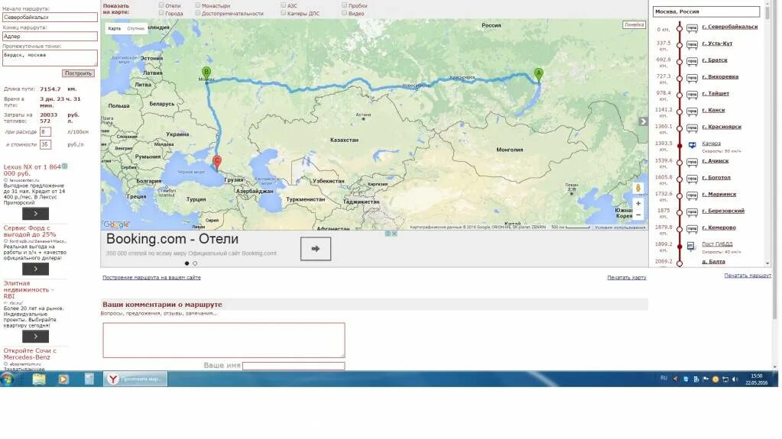Click city icon next to Тайшет

tap(692, 95)
